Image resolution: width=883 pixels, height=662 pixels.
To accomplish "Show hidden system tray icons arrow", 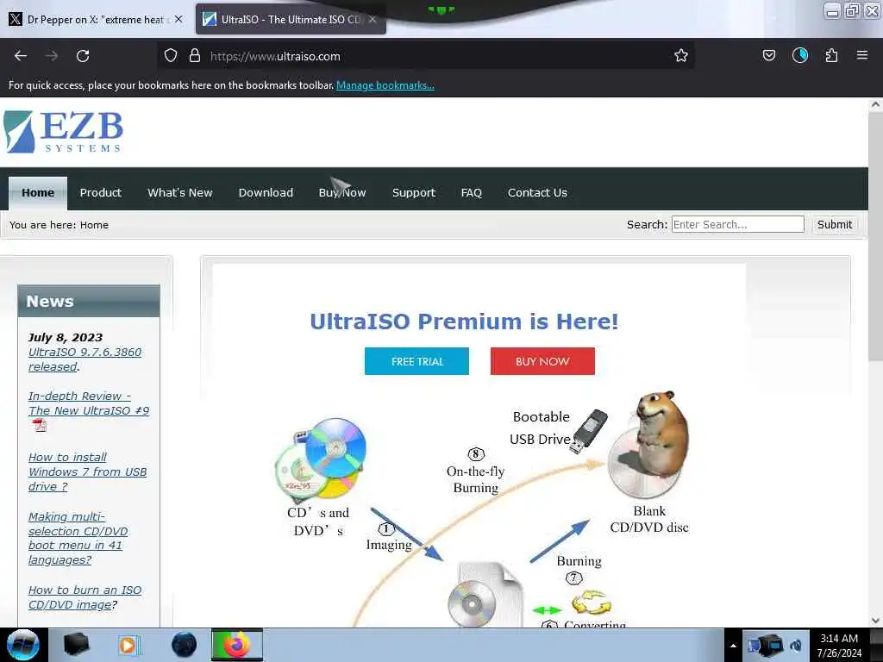I will pyautogui.click(x=733, y=646).
